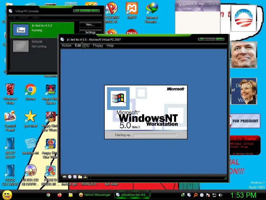Screen dimensions: 266x200
Task: Click the Virtual PC tray icon
Action: coord(189,195)
